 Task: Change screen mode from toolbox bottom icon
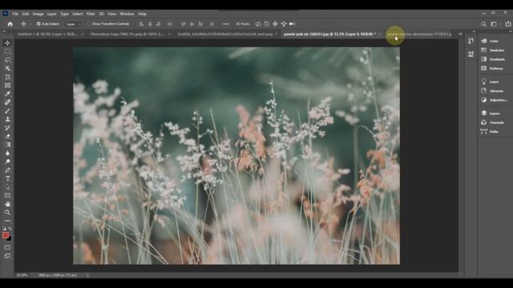pyautogui.click(x=7, y=256)
